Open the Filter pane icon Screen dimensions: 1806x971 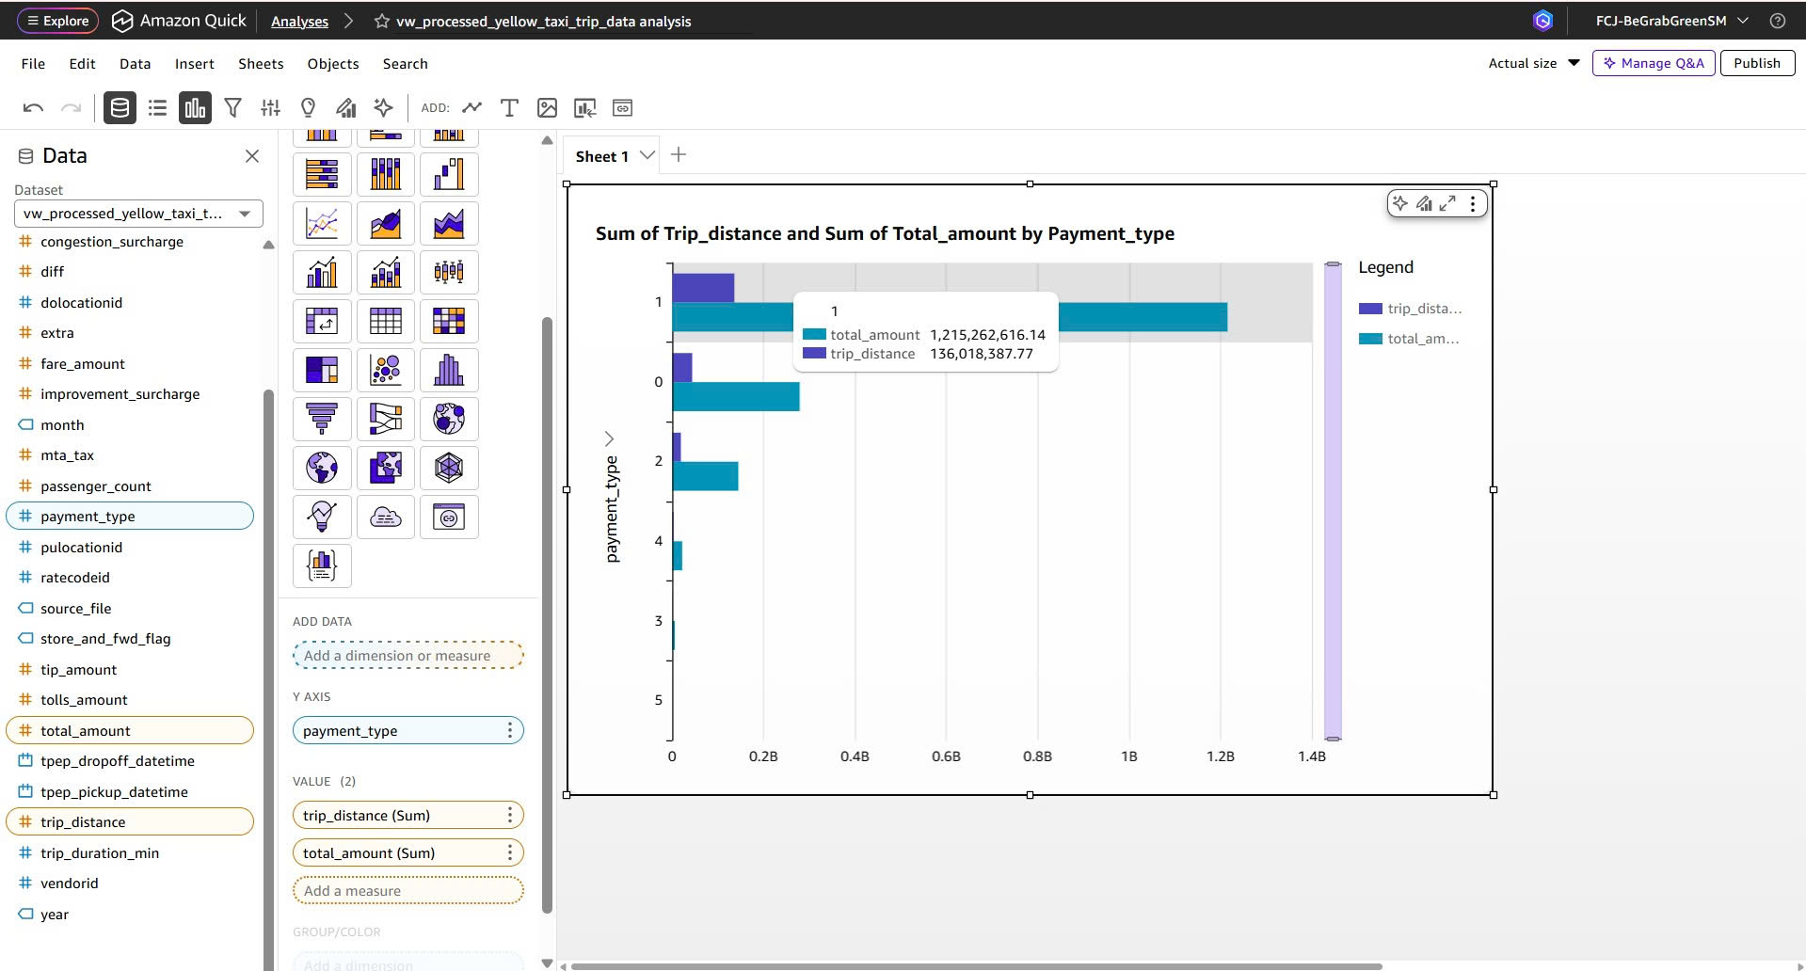point(232,108)
